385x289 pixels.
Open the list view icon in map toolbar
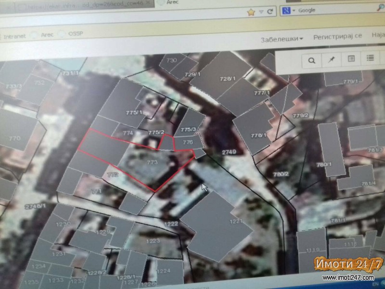coord(370,58)
